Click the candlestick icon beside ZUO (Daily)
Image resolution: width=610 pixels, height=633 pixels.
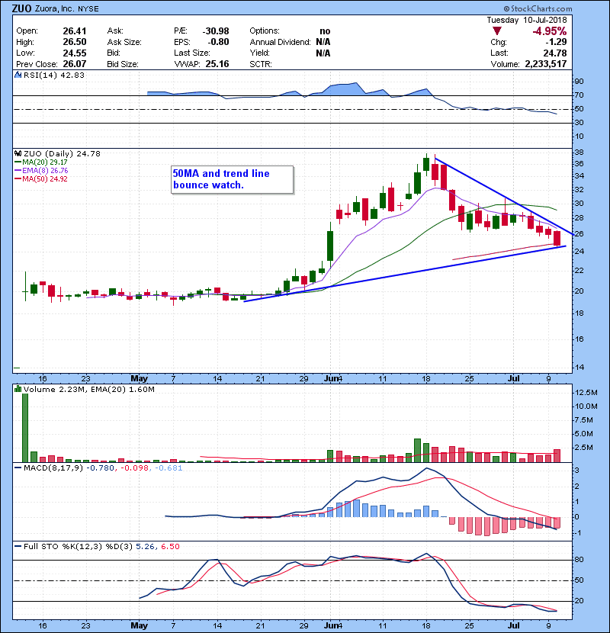[18, 154]
